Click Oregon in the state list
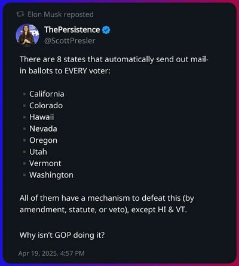This screenshot has width=239, height=266. (44, 140)
